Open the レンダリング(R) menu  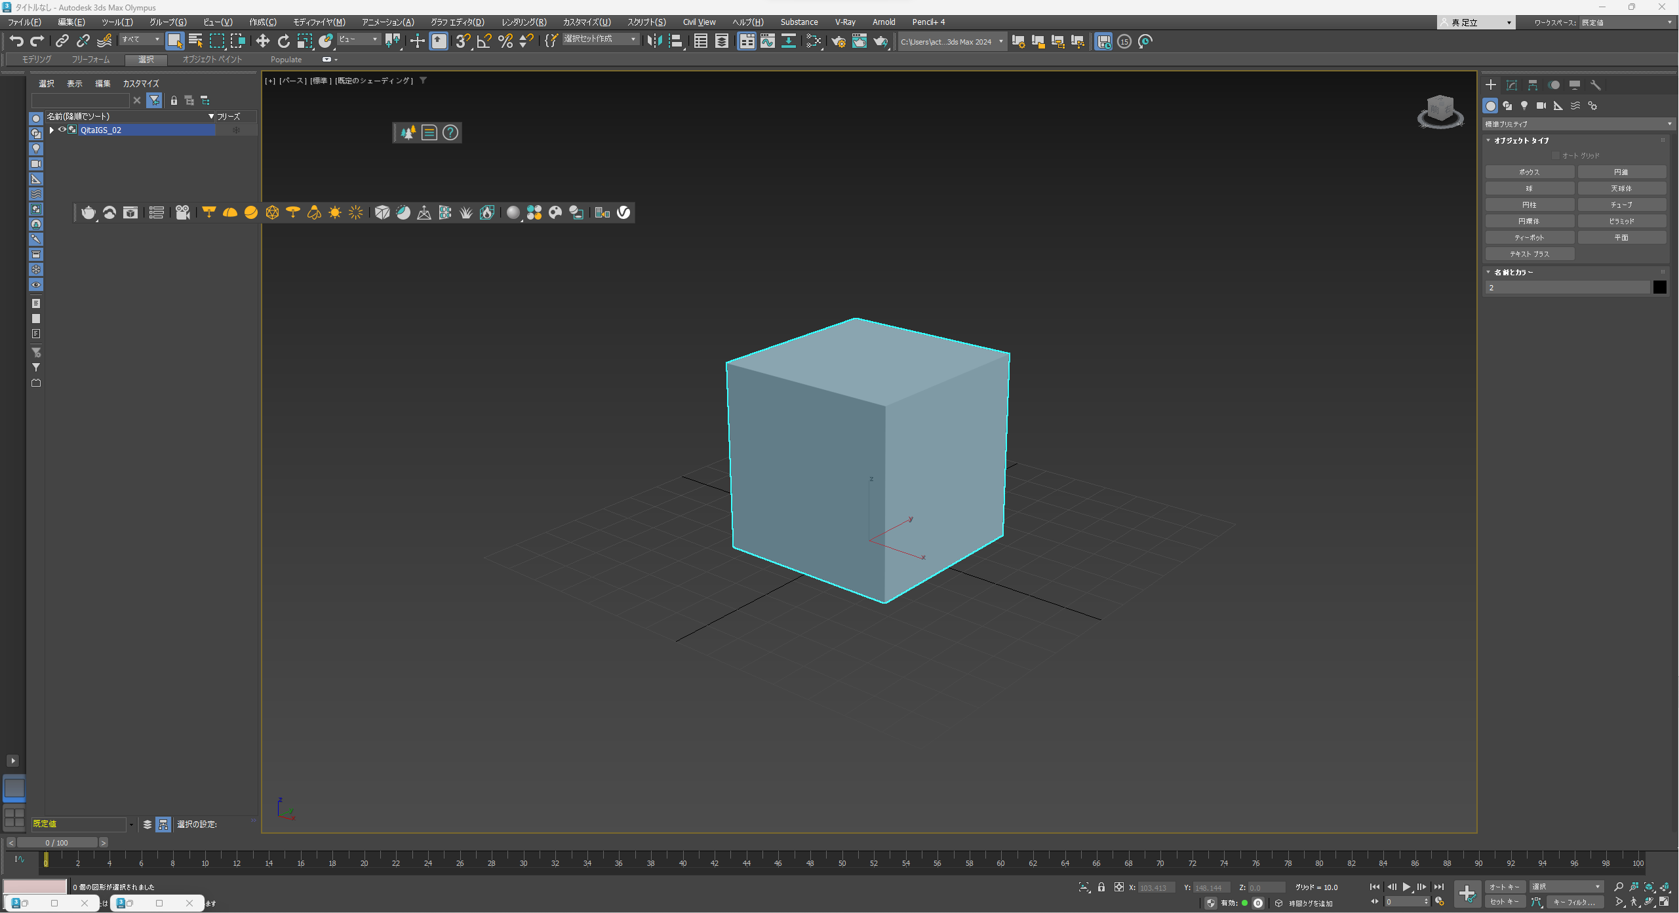(x=523, y=22)
